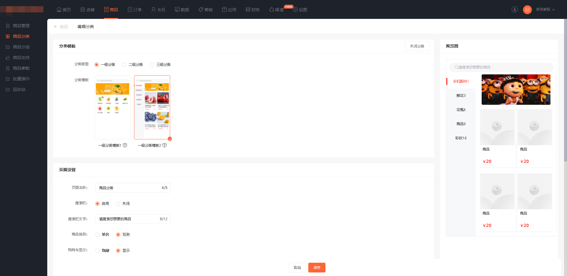Open 回收站 in the sidebar
567x276 pixels.
click(19, 90)
